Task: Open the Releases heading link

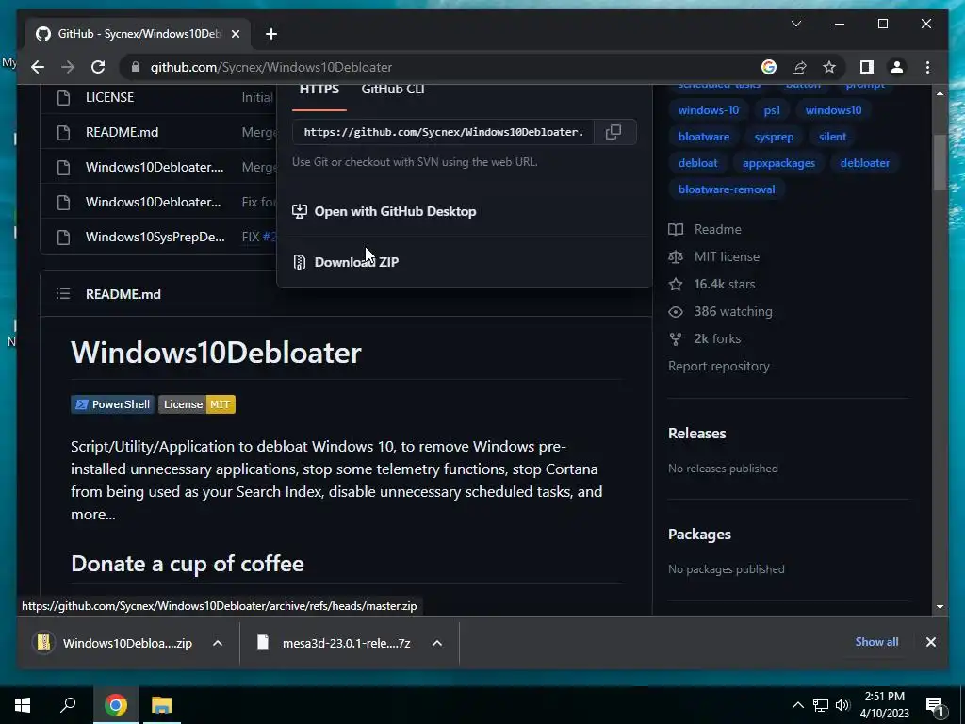Action: coord(697,434)
